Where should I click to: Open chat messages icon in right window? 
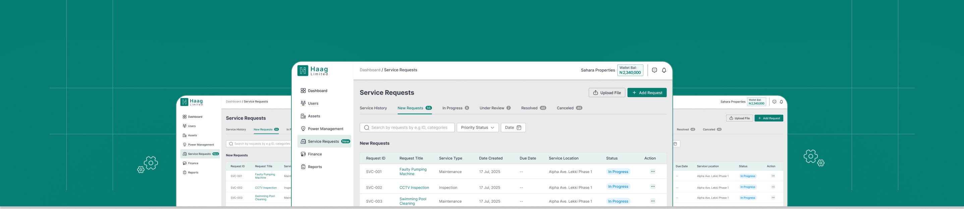774,102
